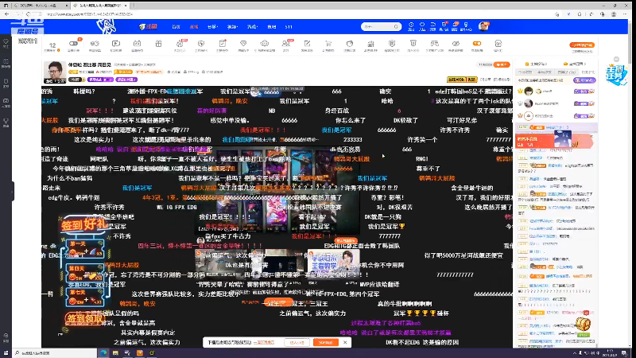Toggle the gray switch with orange badge in toolbar
Viewport: 636px width, 358px height.
[73, 44]
